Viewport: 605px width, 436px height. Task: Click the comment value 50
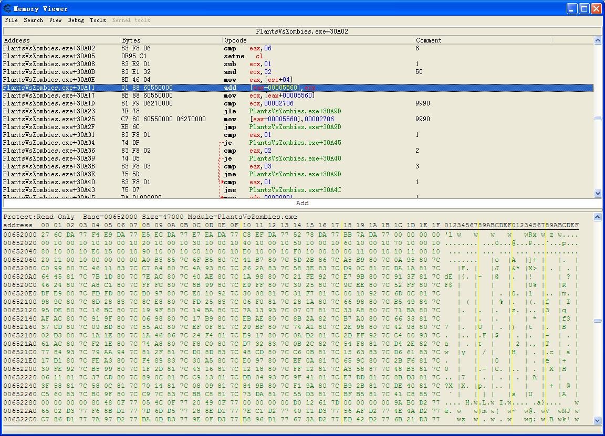[x=419, y=72]
